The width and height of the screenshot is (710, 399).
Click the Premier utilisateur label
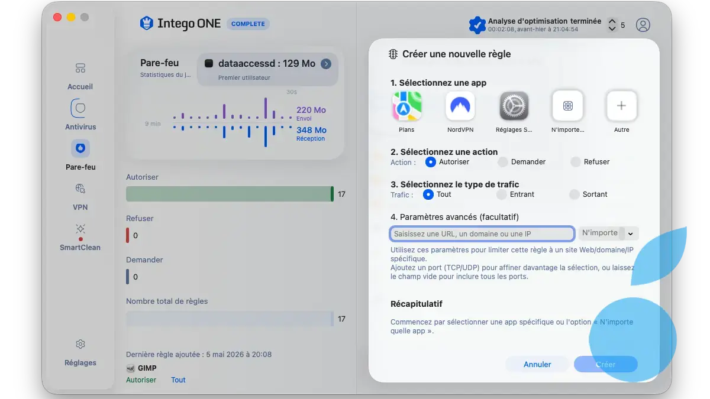[x=244, y=78]
